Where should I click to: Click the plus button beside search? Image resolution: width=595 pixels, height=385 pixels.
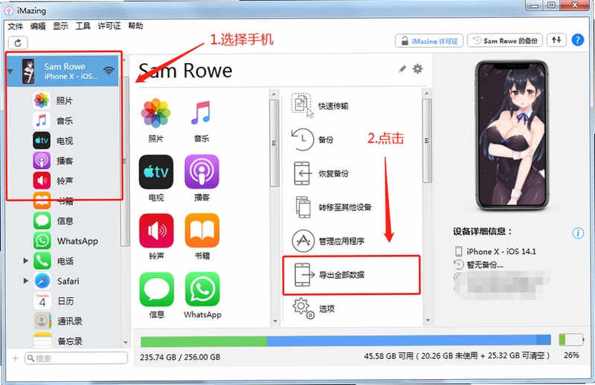[x=15, y=358]
